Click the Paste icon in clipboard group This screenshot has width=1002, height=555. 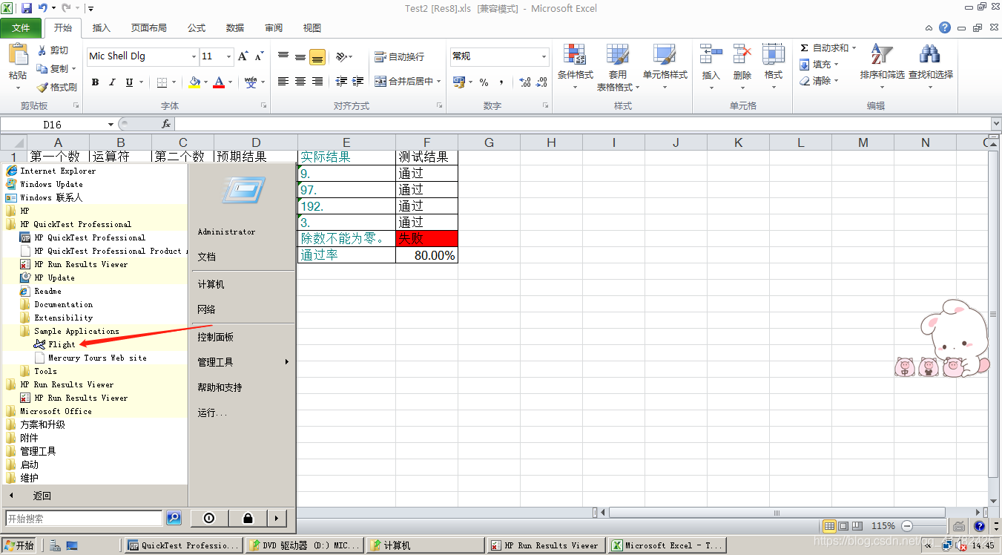pyautogui.click(x=18, y=56)
